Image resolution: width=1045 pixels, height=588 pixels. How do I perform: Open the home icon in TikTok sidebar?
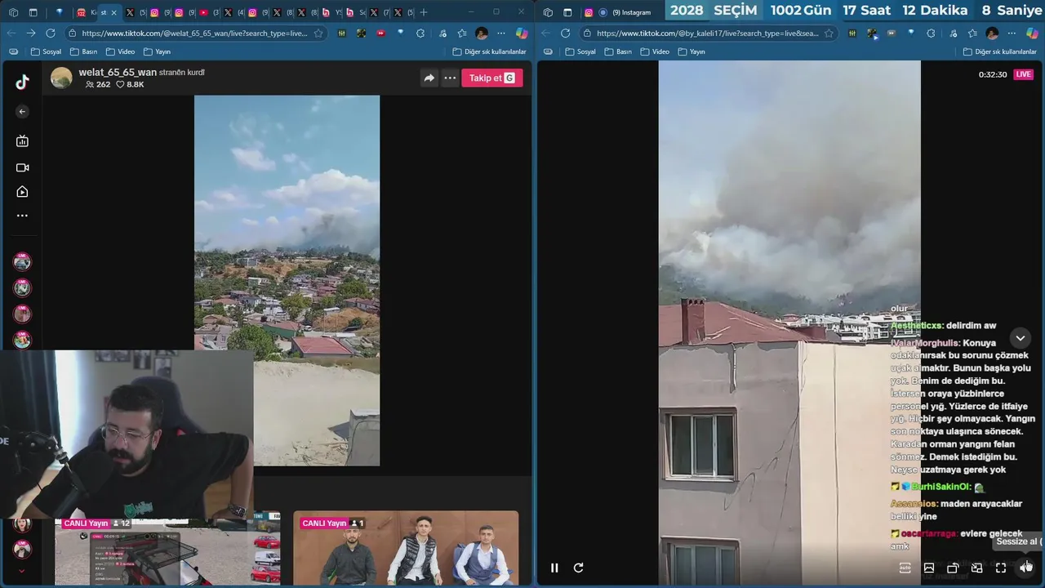[22, 192]
